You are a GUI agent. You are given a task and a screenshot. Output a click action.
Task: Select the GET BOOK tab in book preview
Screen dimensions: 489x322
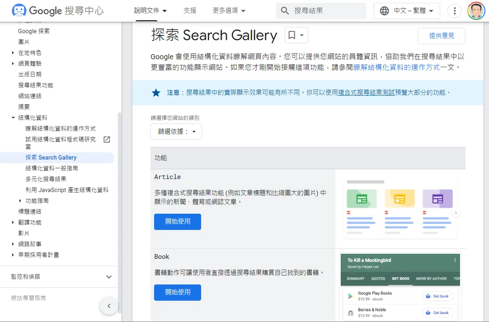[x=401, y=278]
